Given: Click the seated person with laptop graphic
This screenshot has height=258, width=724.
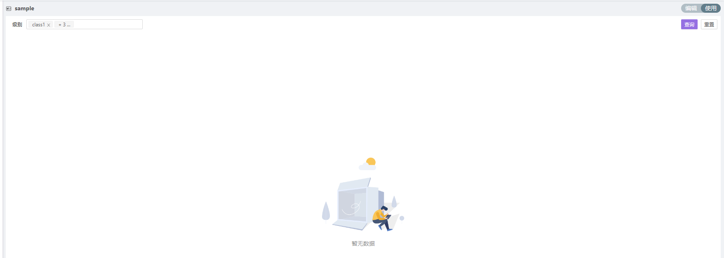Looking at the screenshot, I should click(x=382, y=218).
